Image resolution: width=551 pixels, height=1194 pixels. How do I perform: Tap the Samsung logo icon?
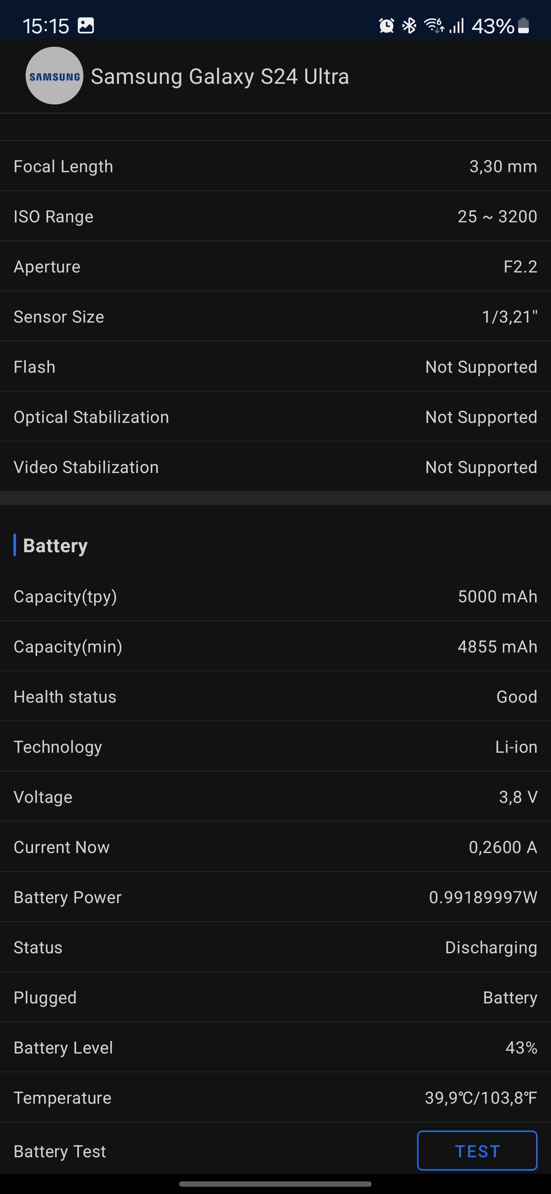[x=54, y=76]
